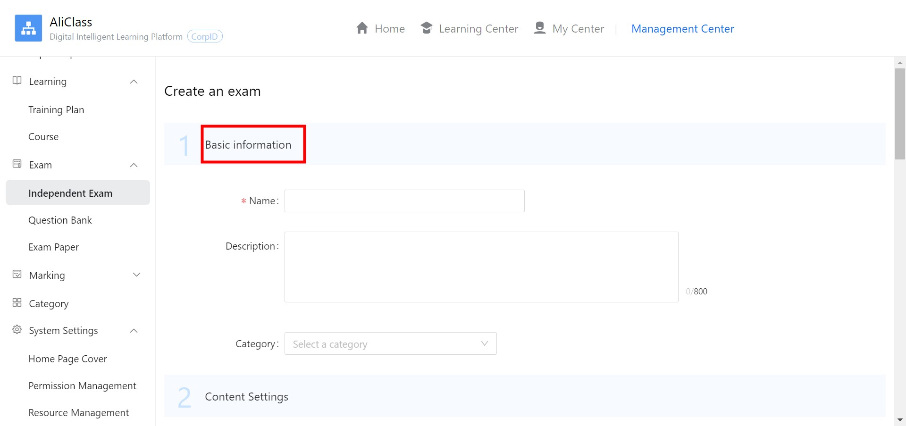
Task: Open Resource Management in sidebar
Action: pyautogui.click(x=78, y=413)
